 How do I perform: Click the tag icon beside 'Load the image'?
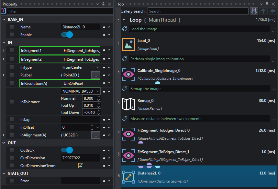[x=125, y=29]
